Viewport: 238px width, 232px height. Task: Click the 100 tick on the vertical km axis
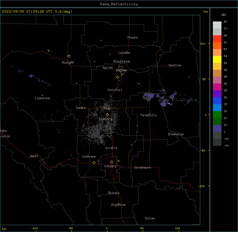click(x=203, y=44)
